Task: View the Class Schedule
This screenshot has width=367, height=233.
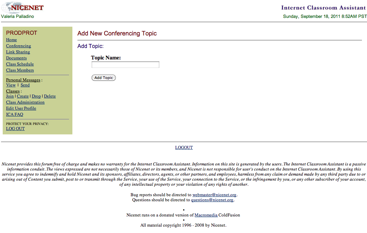Action: point(20,64)
